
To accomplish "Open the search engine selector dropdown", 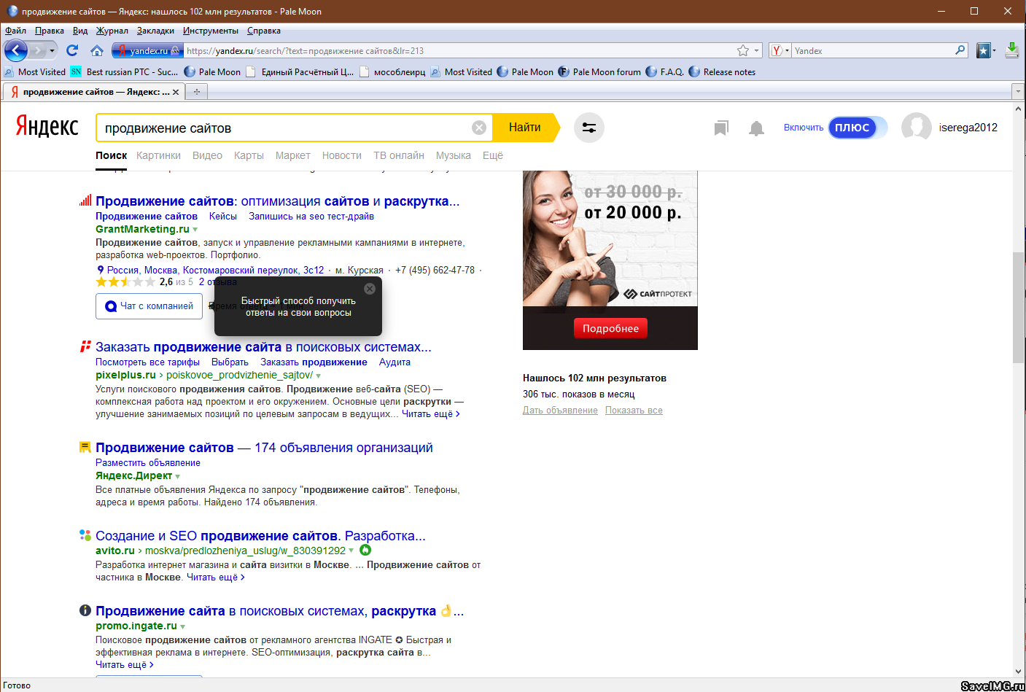I will click(780, 50).
